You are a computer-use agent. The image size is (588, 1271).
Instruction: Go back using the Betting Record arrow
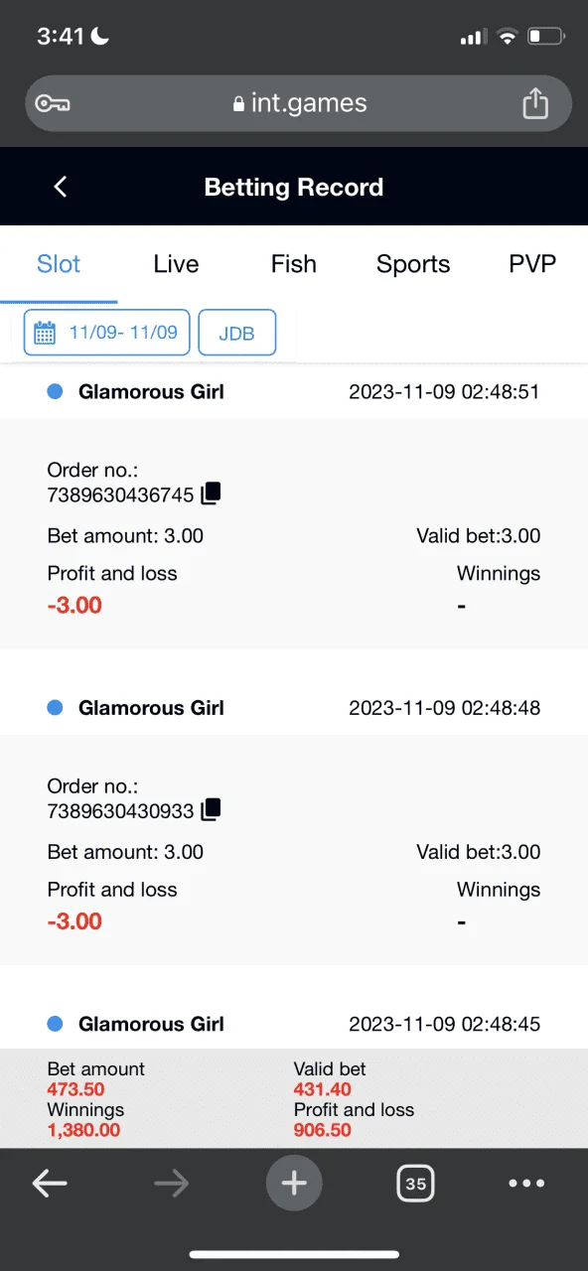61,187
